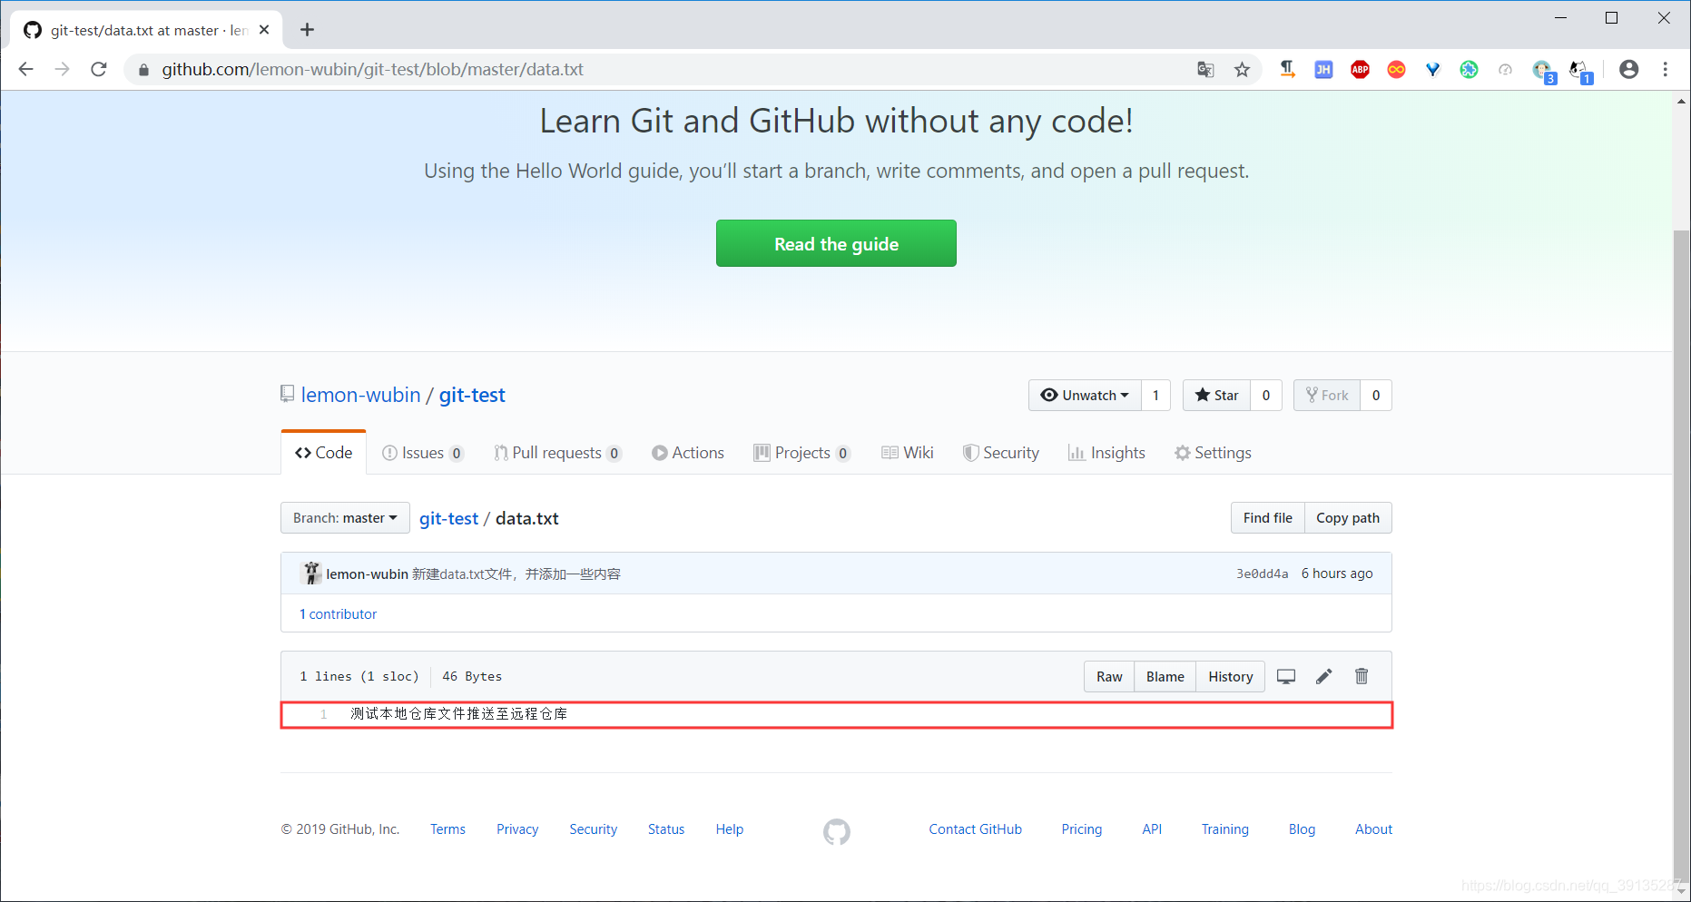Viewport: 1691px width, 902px height.
Task: Click the browser address bar URL
Action: 372,70
